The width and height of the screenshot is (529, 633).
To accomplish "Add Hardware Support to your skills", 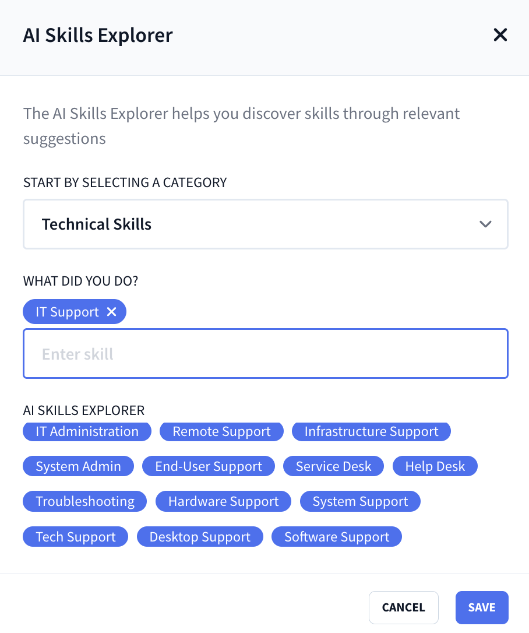I will tap(223, 501).
